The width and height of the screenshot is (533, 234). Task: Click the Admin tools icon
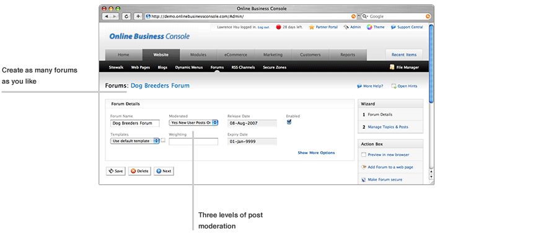click(346, 27)
